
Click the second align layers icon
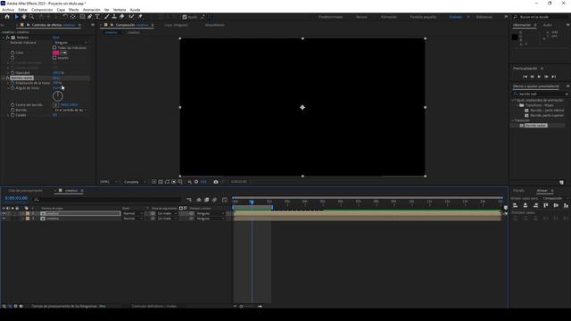[x=525, y=206]
